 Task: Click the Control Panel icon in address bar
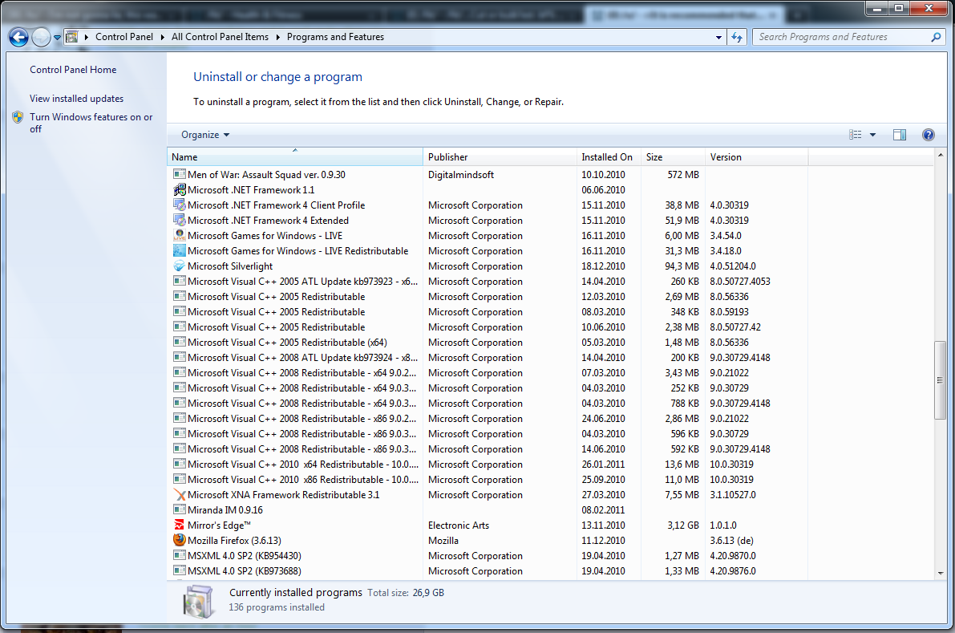72,37
